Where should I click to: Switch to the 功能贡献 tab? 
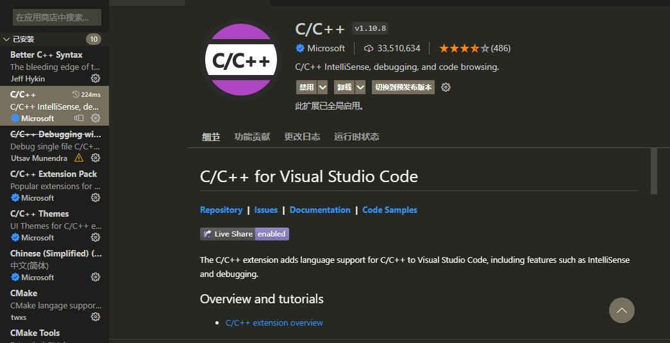[x=252, y=137]
